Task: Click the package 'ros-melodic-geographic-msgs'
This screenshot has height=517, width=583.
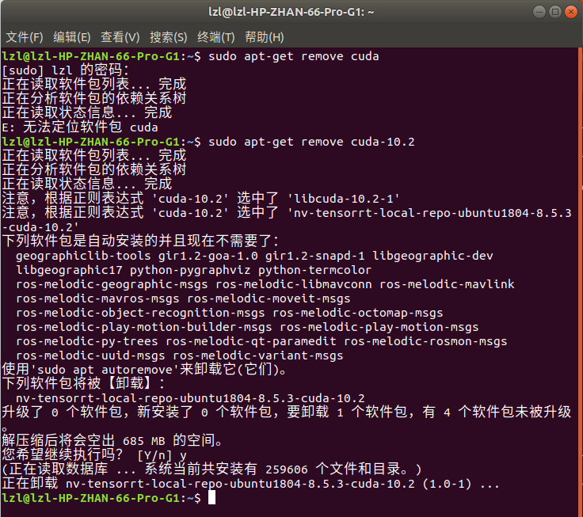Action: (x=112, y=284)
